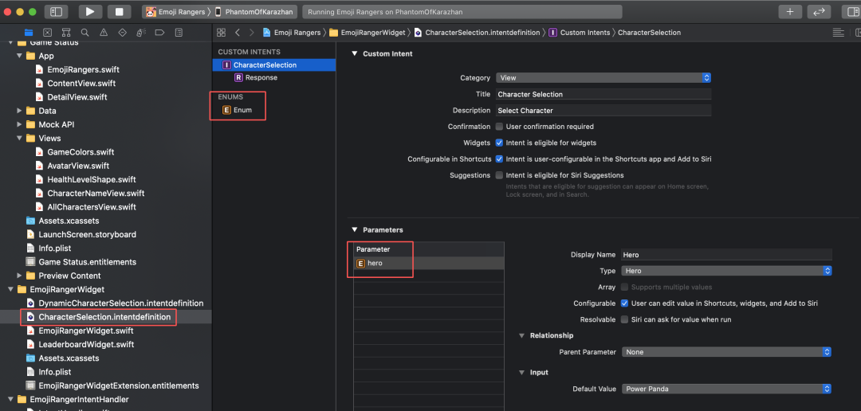Viewport: 861px width, 411px height.
Task: Open the code review arrows button
Action: tap(819, 12)
